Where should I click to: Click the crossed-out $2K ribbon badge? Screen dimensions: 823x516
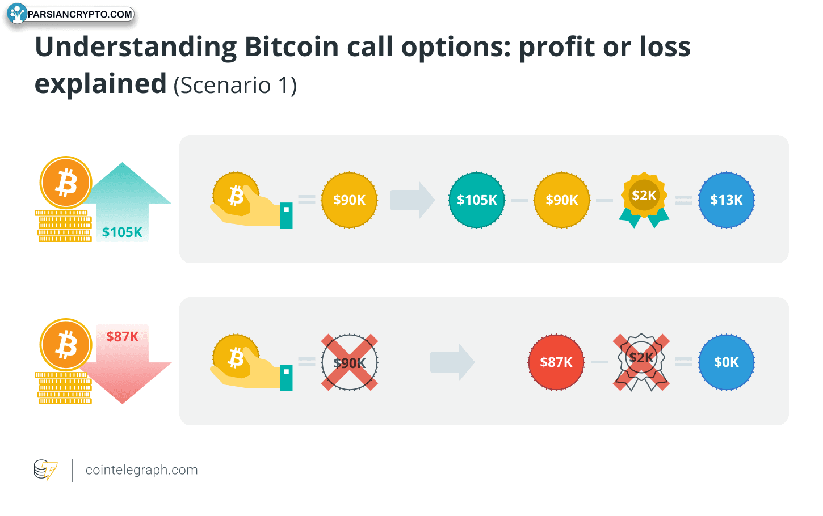[x=641, y=362]
